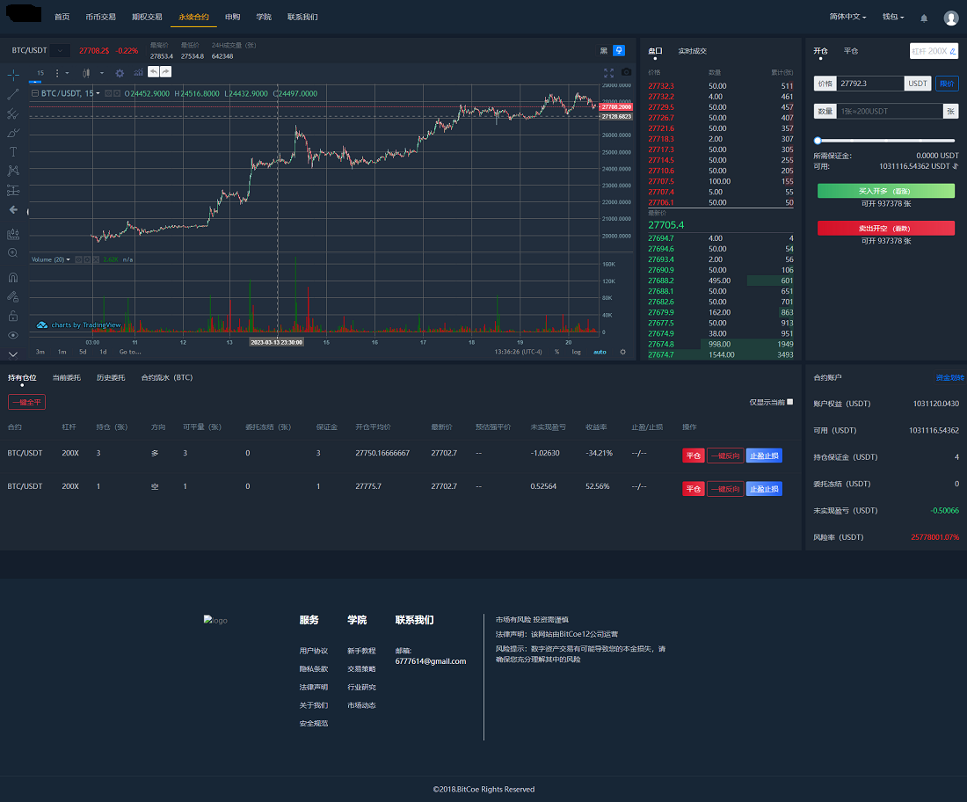Click the green 买入开多 button

click(885, 191)
